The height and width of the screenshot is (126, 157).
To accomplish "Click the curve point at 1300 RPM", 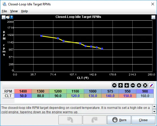I will pyautogui.click(x=58, y=38).
